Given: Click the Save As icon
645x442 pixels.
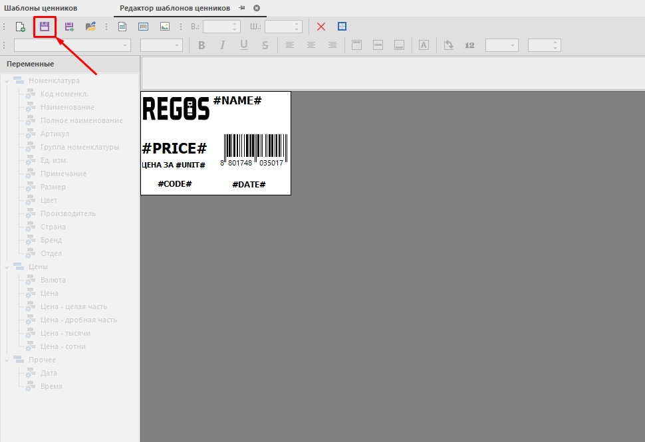Looking at the screenshot, I should (68, 27).
